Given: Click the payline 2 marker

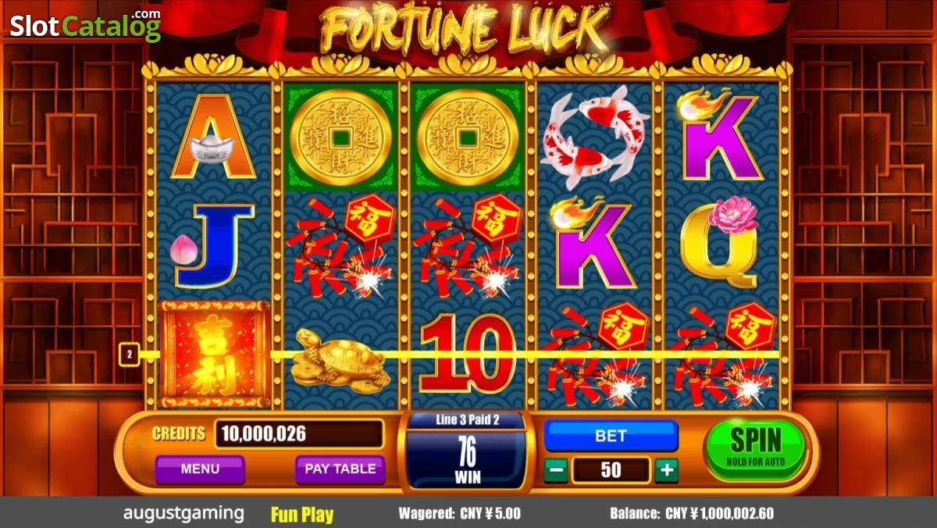Looking at the screenshot, I should click(x=129, y=355).
